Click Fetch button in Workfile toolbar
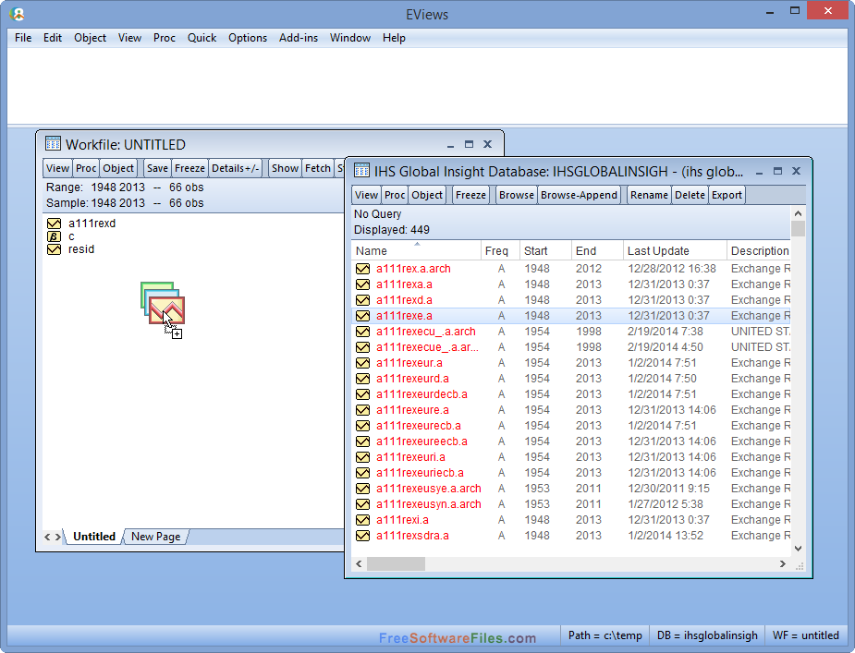 [318, 168]
